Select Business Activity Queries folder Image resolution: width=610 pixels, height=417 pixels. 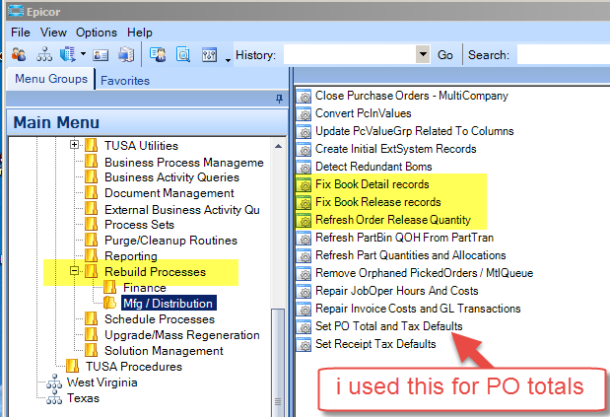pyautogui.click(x=171, y=177)
